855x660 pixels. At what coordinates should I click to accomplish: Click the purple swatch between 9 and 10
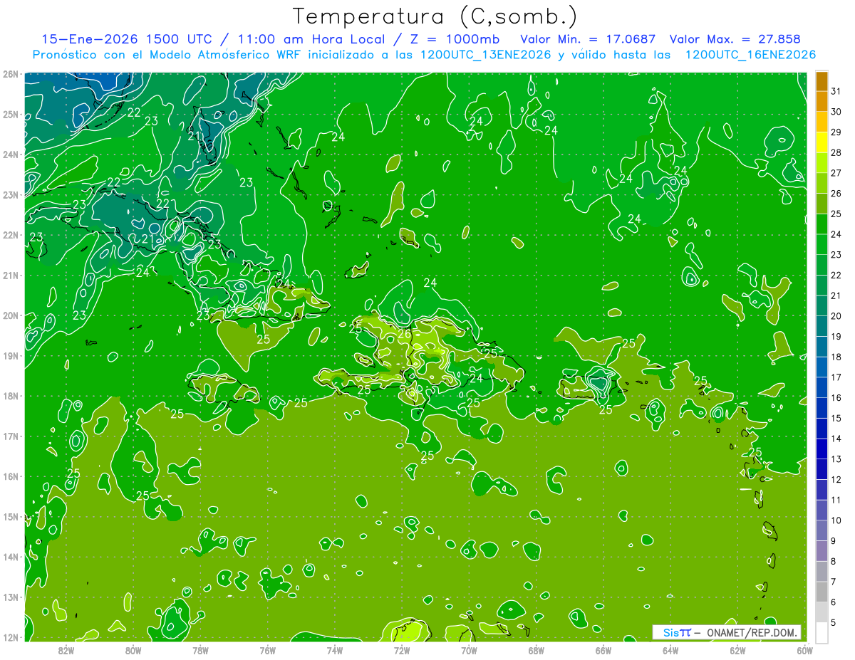tap(822, 530)
